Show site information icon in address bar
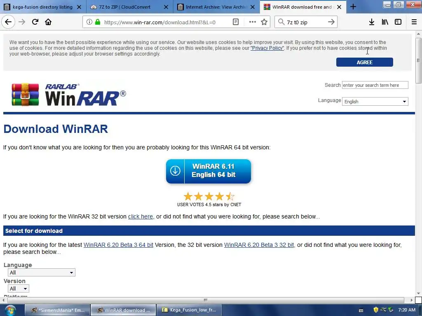The image size is (422, 316). click(x=89, y=22)
